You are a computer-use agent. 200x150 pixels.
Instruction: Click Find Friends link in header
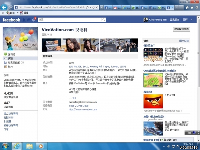174,20
